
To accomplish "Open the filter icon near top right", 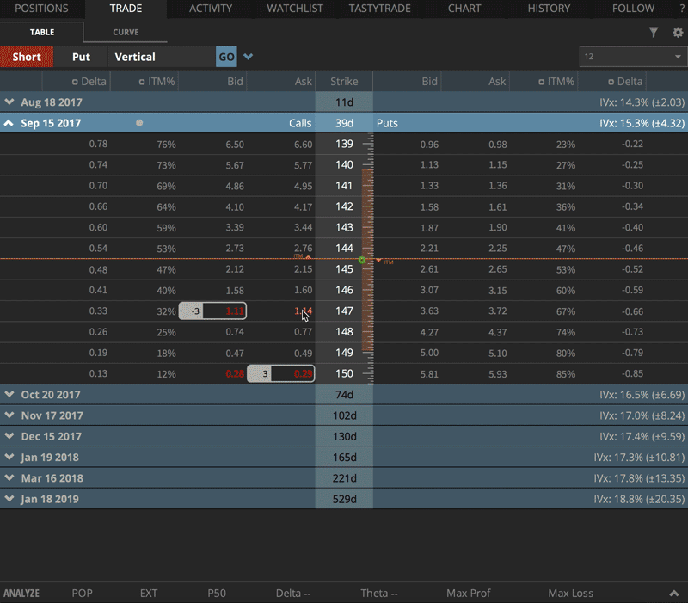I will (654, 31).
